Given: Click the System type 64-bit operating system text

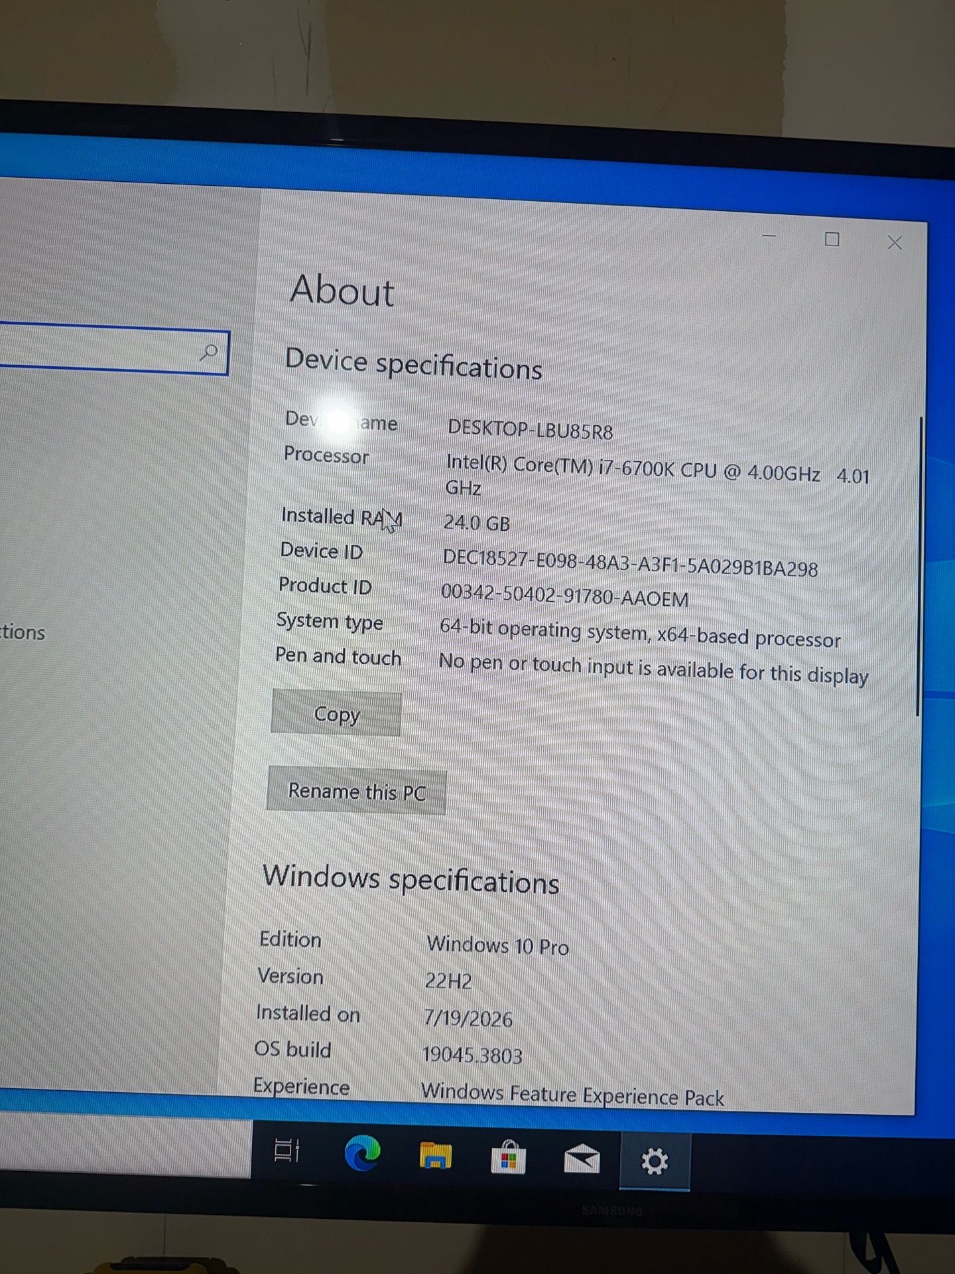Looking at the screenshot, I should (640, 633).
